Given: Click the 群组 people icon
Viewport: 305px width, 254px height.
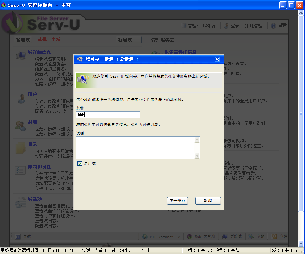Looking at the screenshot, I should 20,126.
